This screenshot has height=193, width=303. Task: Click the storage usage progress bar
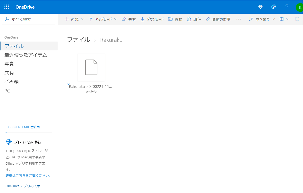[x=29, y=132]
